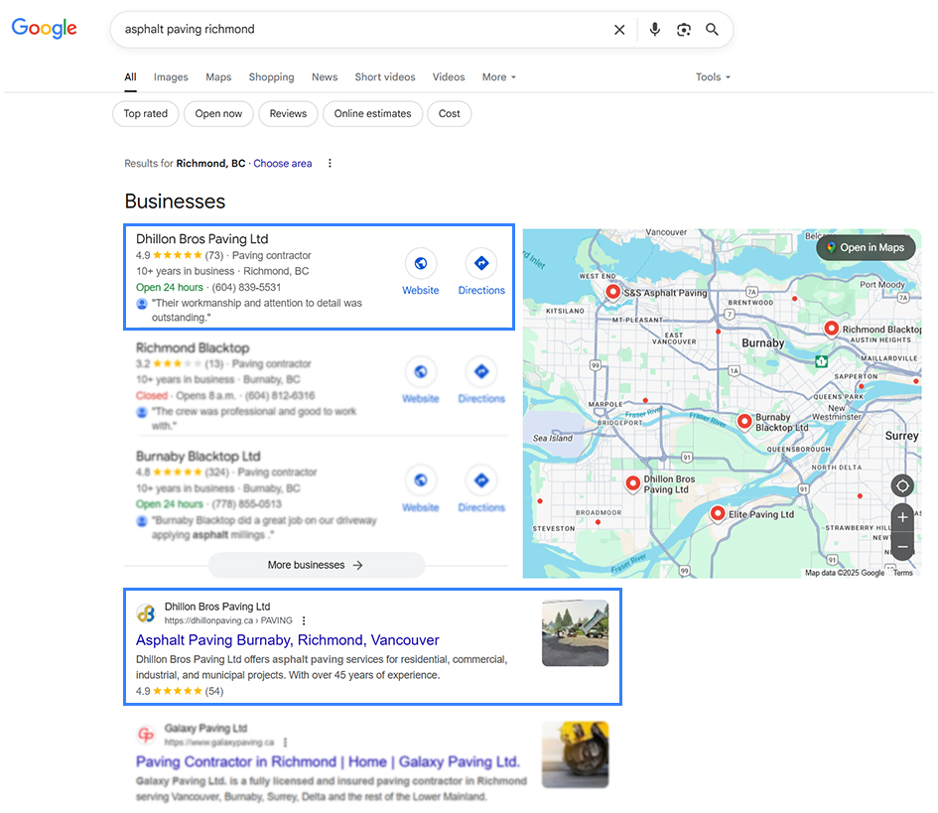Open the Galaxy Paving result thumbnail
This screenshot has width=938, height=813.
[x=575, y=754]
